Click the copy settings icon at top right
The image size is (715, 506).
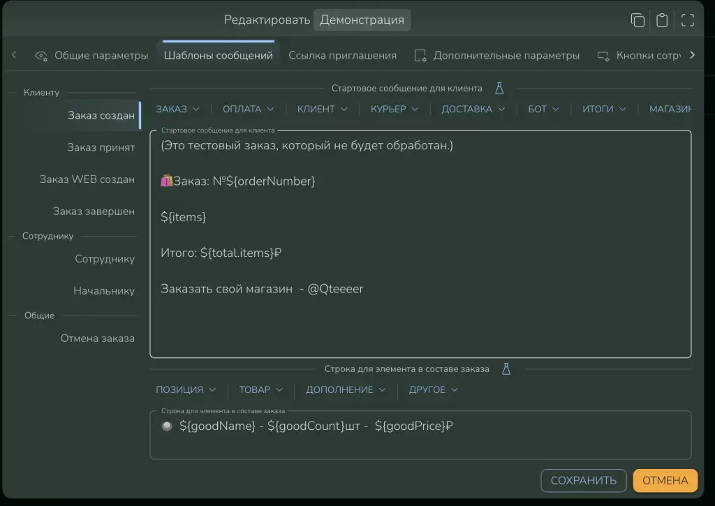[x=637, y=20]
